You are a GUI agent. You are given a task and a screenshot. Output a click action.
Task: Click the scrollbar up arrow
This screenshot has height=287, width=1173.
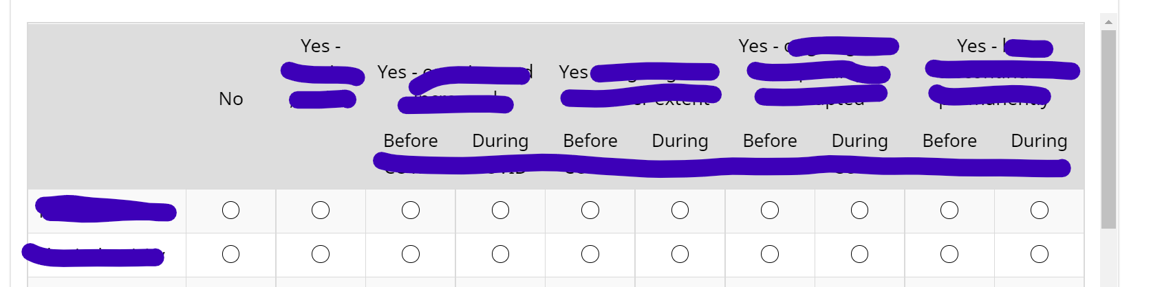pos(1108,22)
